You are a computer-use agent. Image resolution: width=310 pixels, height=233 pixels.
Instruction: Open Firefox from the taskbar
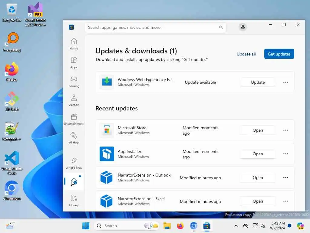pos(180,226)
